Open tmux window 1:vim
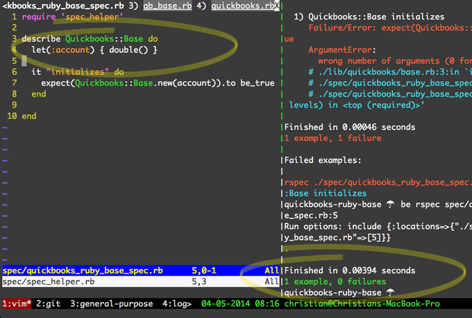 pos(17,303)
